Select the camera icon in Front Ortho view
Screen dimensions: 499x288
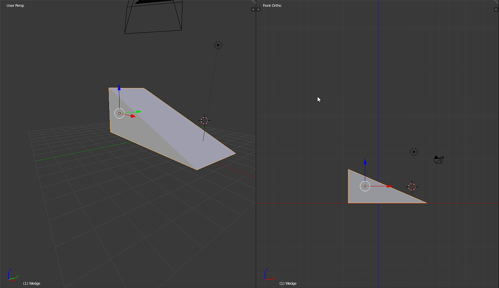pos(438,159)
